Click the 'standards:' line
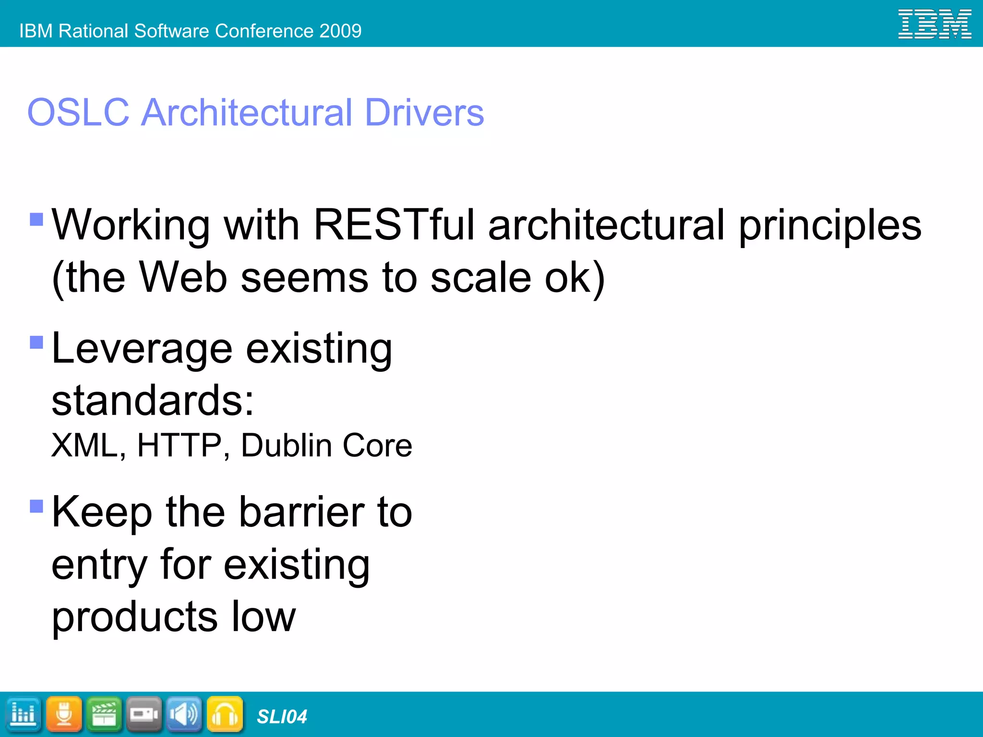Viewport: 983px width, 737px height. click(153, 400)
